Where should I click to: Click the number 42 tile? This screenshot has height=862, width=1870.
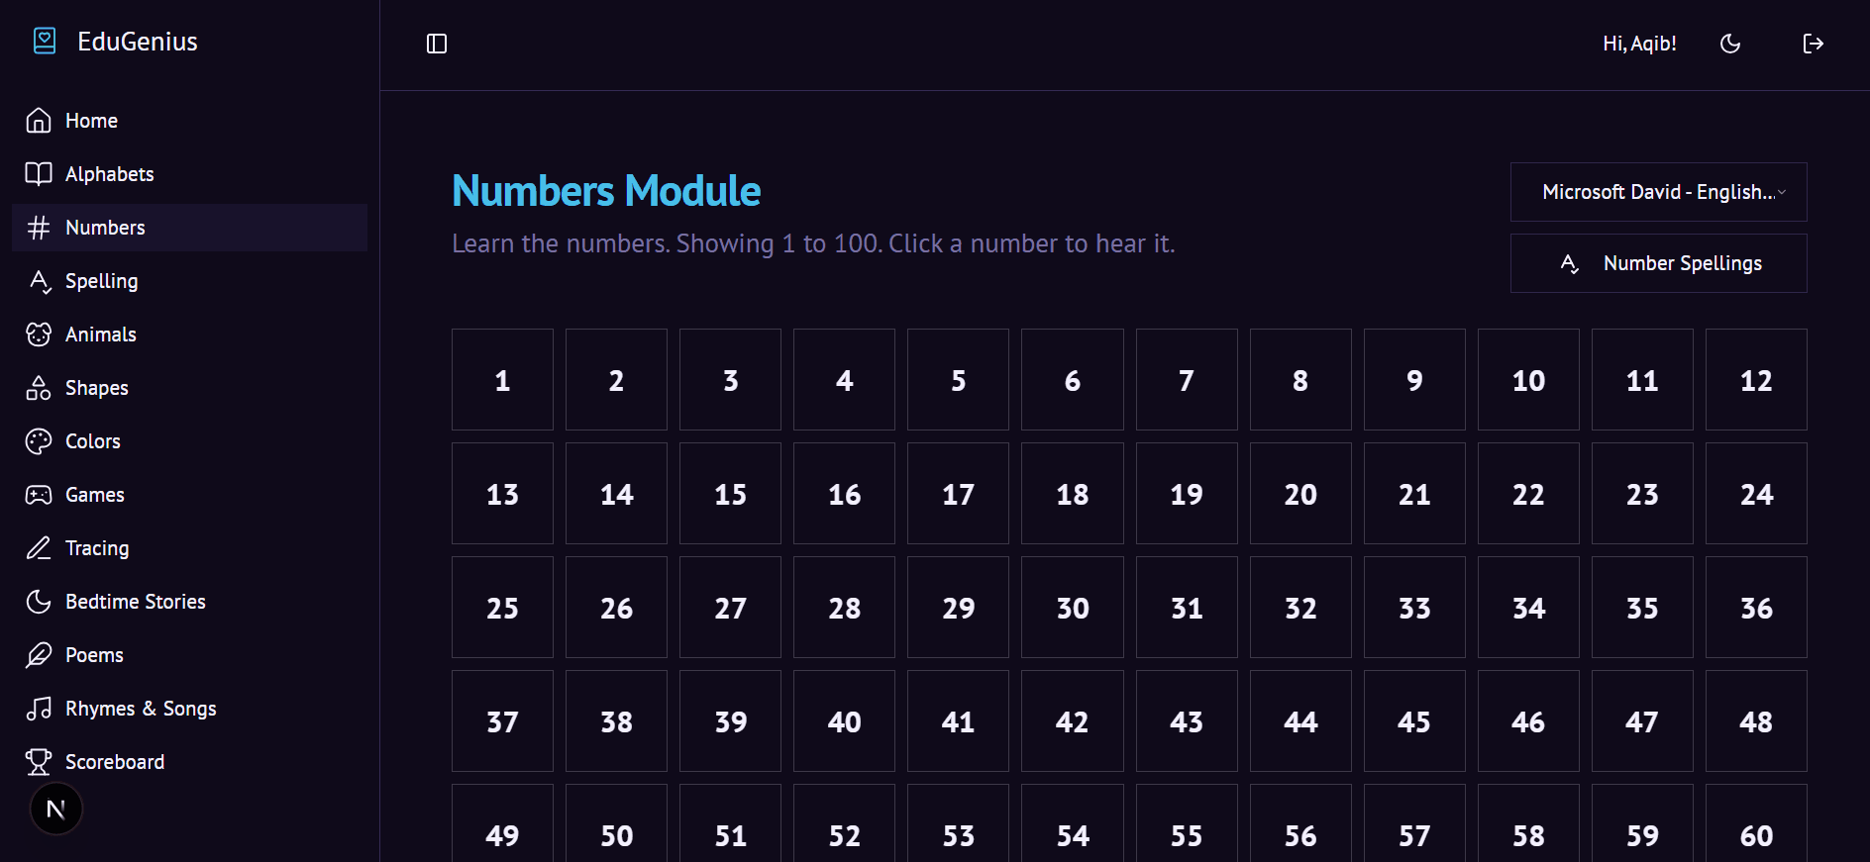pyautogui.click(x=1072, y=721)
